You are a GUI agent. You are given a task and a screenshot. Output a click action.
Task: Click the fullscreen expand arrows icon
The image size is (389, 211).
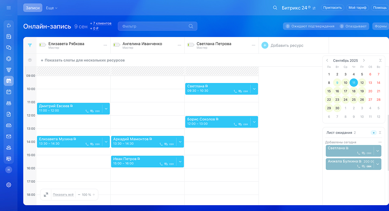pyautogui.click(x=46, y=195)
